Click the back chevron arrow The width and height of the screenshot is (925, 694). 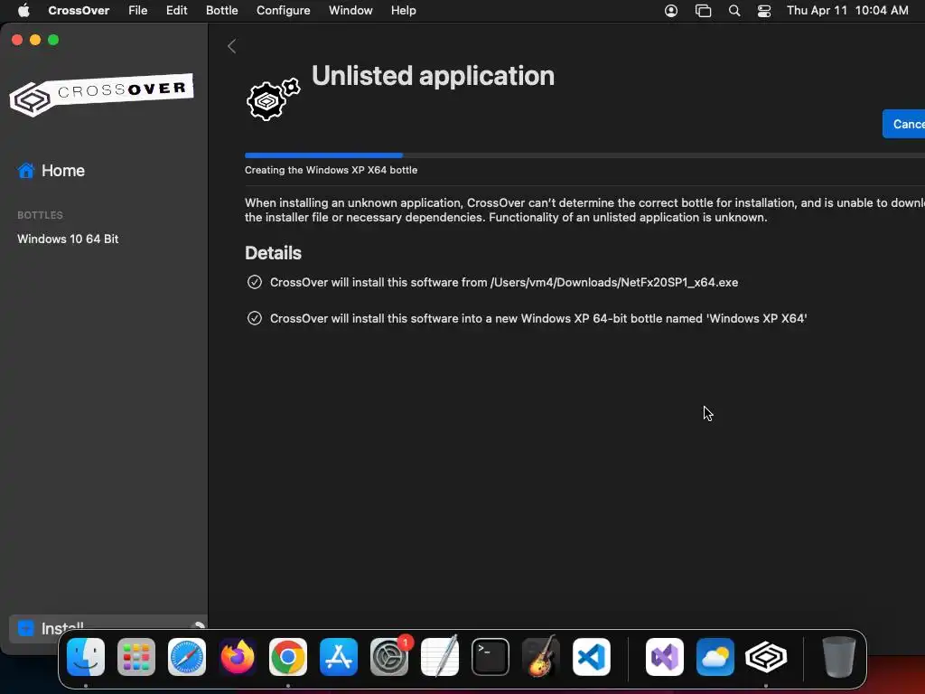click(x=232, y=46)
